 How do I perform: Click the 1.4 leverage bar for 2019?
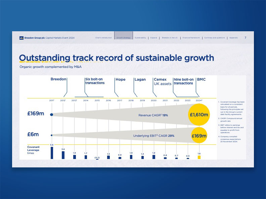[x=142, y=158]
